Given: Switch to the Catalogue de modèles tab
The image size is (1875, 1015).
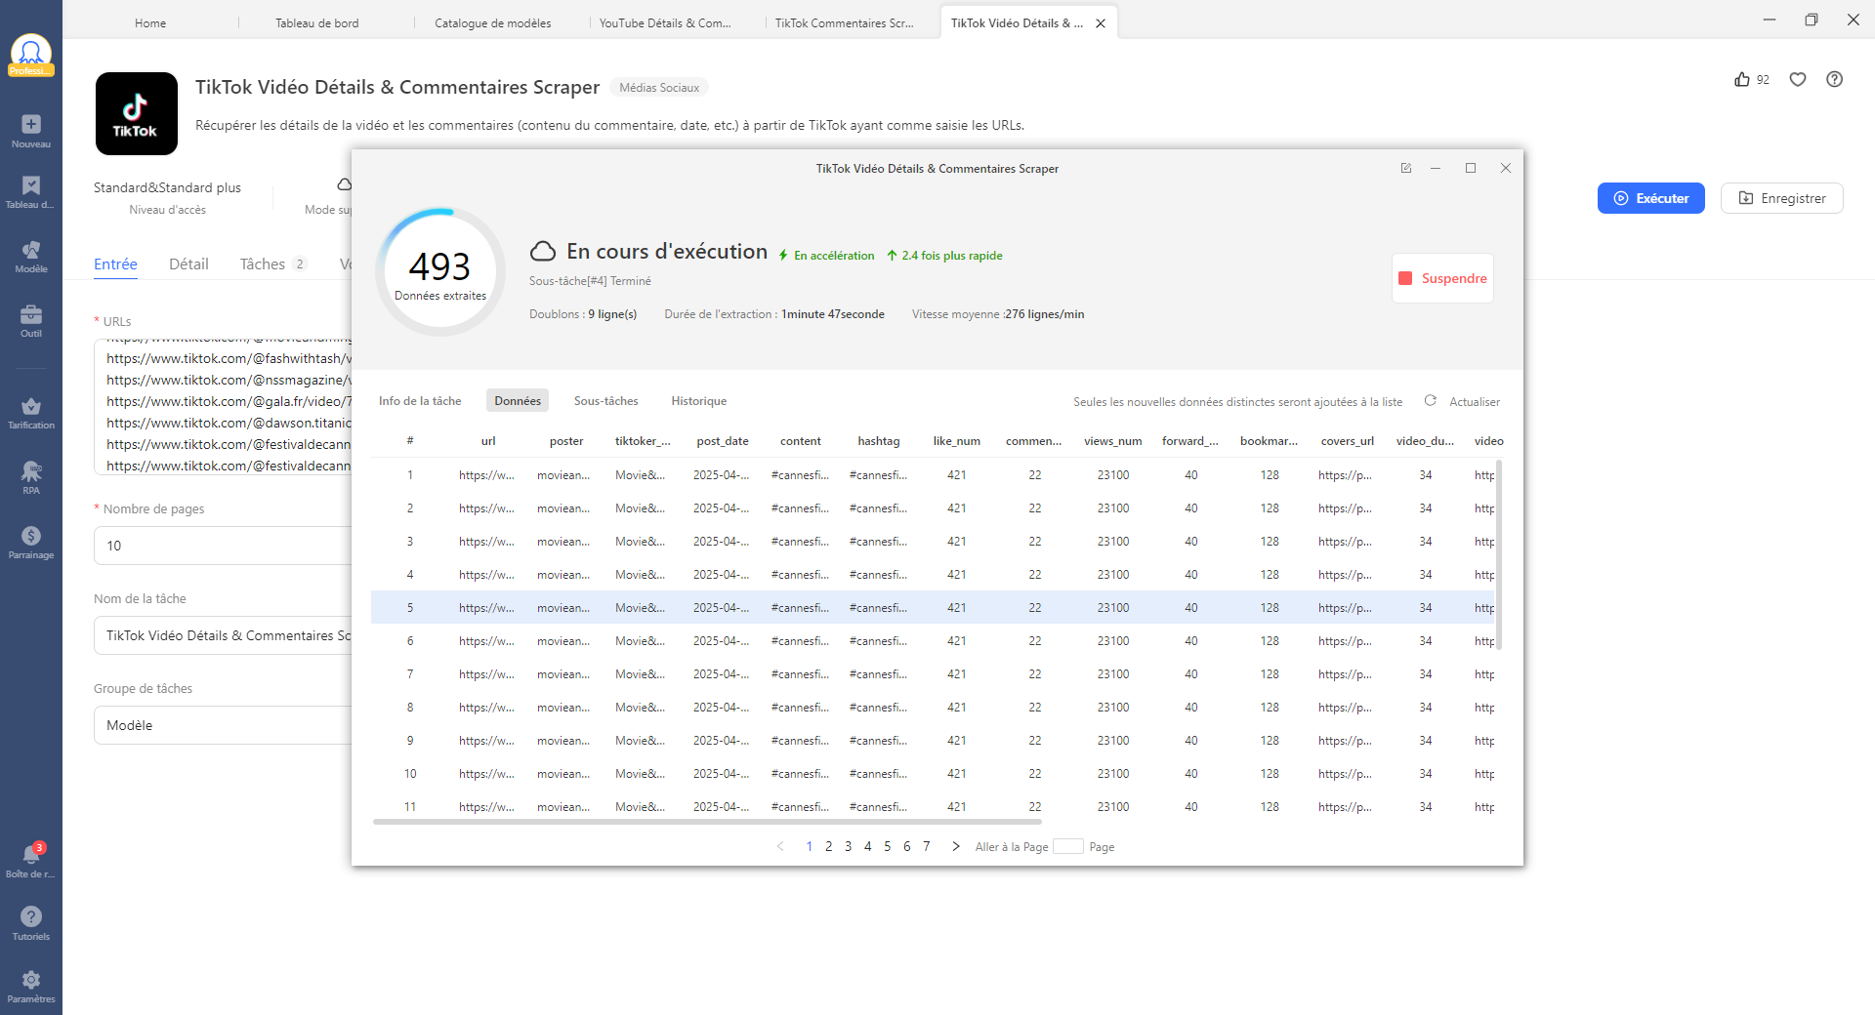Looking at the screenshot, I should pos(493,23).
